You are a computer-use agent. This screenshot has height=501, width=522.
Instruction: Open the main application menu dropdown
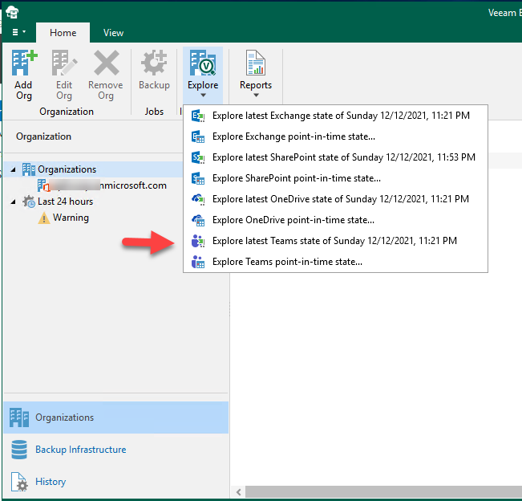(18, 33)
